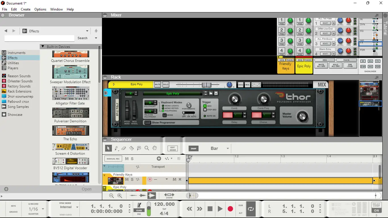
Task: Click the EQ curve icon on Epic Poly strip
Action: [x=256, y=85]
